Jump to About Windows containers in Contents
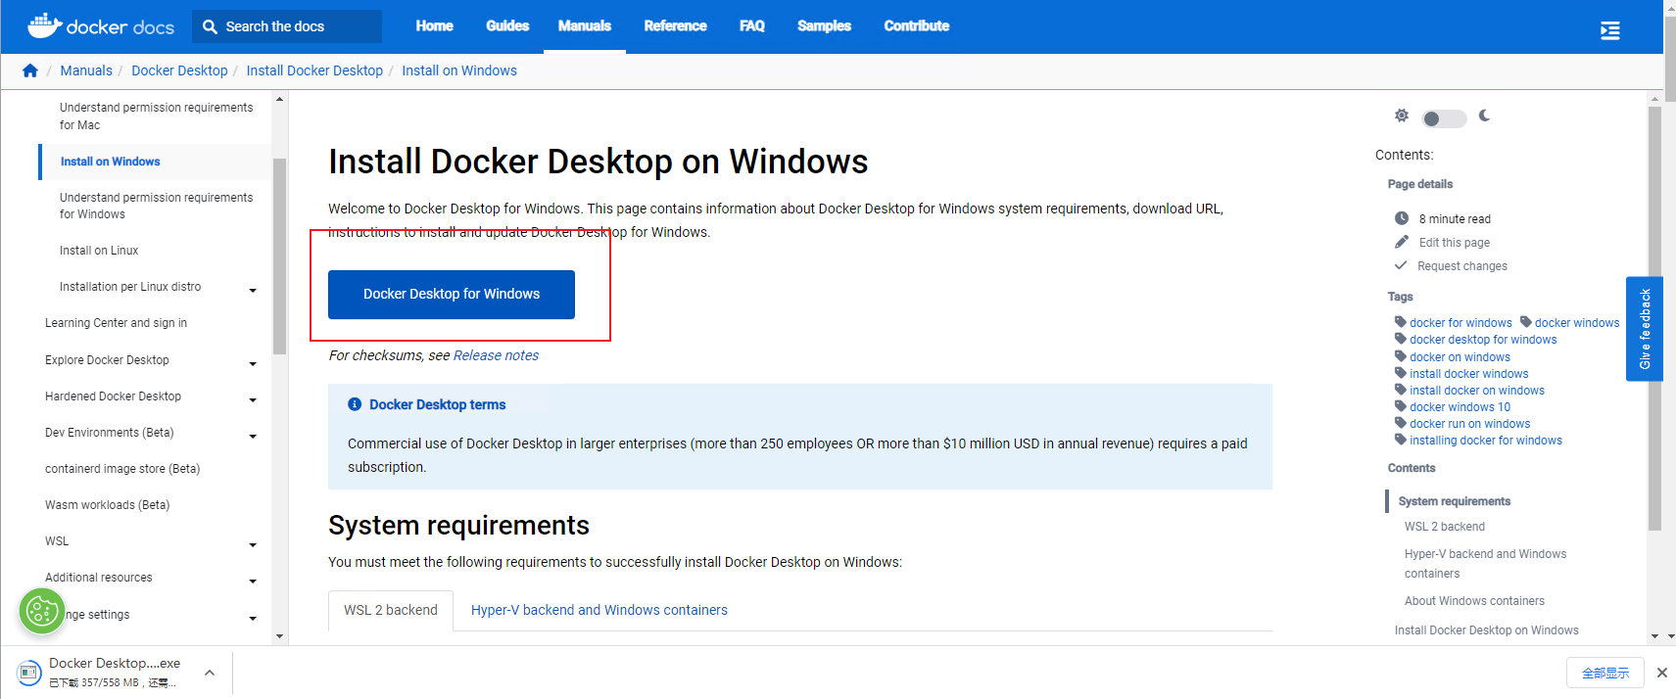 pyautogui.click(x=1474, y=601)
